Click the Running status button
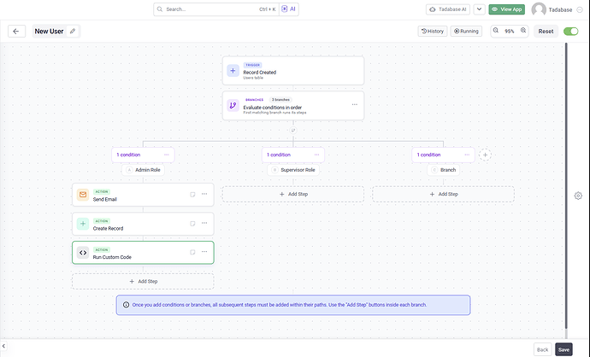Image resolution: width=590 pixels, height=357 pixels. [x=467, y=31]
